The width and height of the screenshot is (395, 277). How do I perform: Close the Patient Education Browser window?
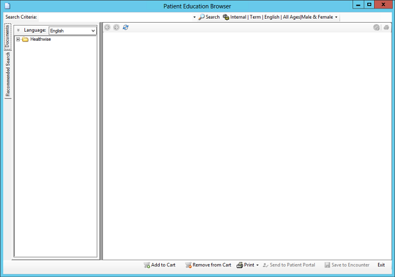point(383,5)
